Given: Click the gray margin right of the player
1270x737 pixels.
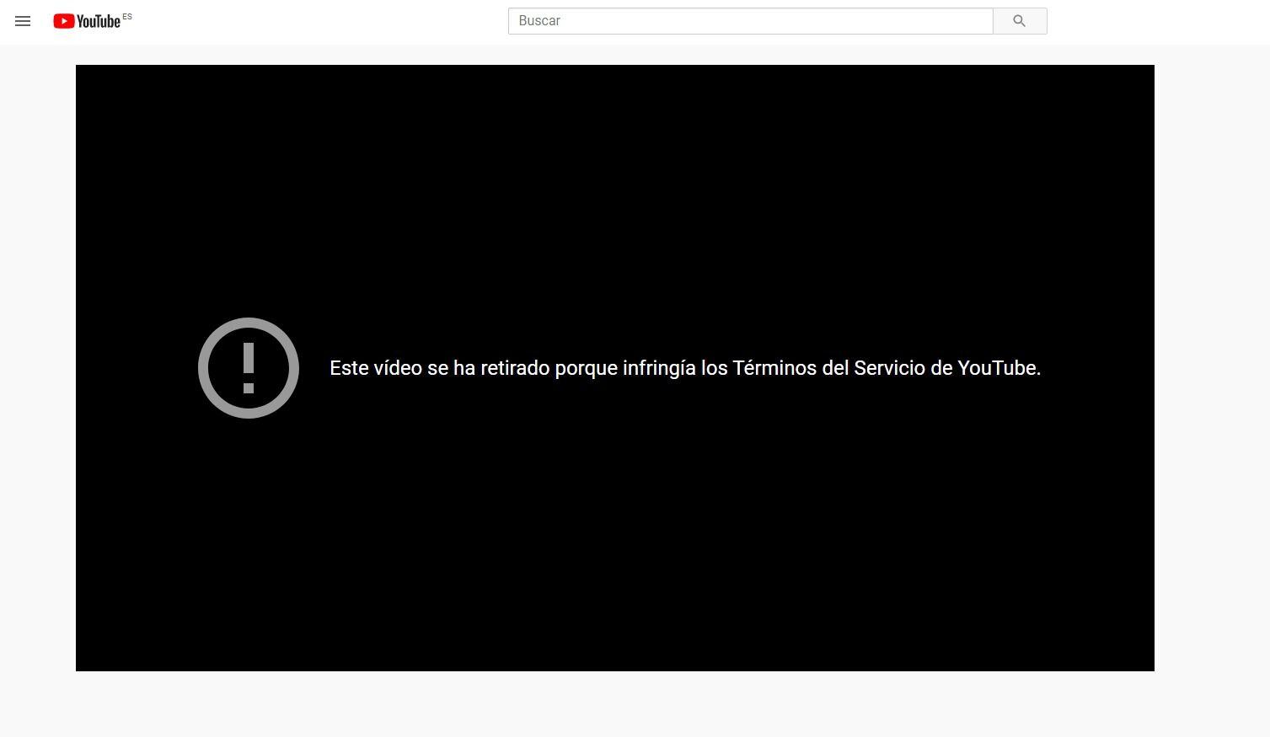Looking at the screenshot, I should [1211, 368].
